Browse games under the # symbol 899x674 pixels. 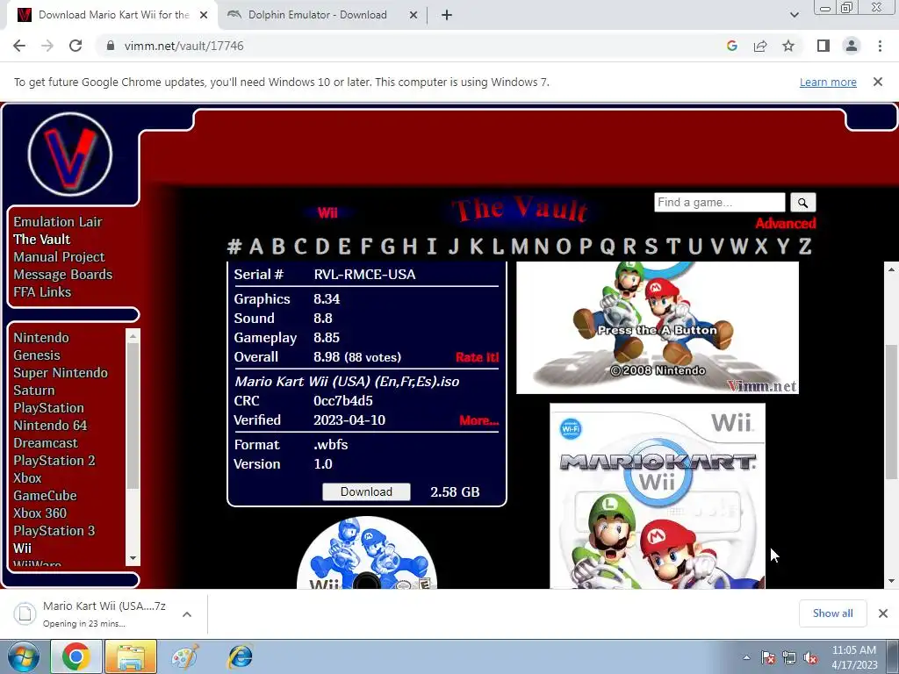(234, 247)
